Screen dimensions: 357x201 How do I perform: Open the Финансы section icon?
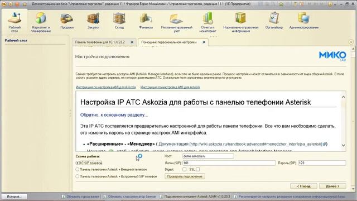(x=146, y=21)
